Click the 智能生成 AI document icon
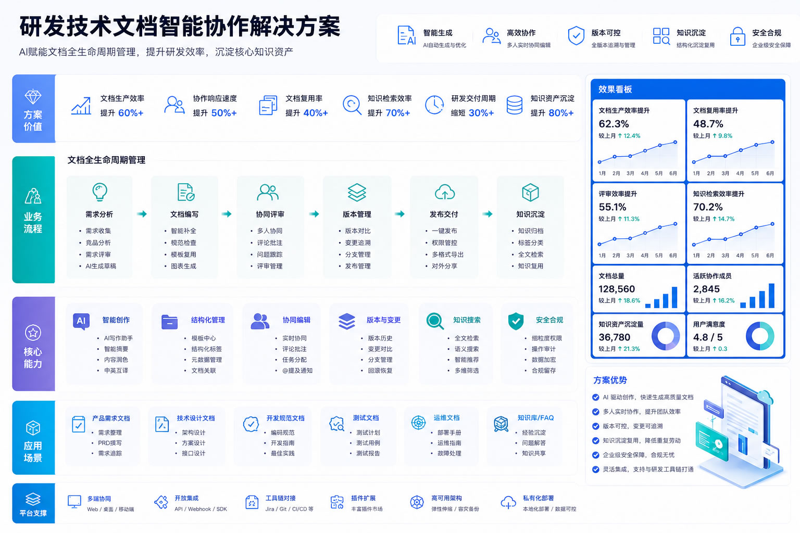800x533 pixels. 406,35
